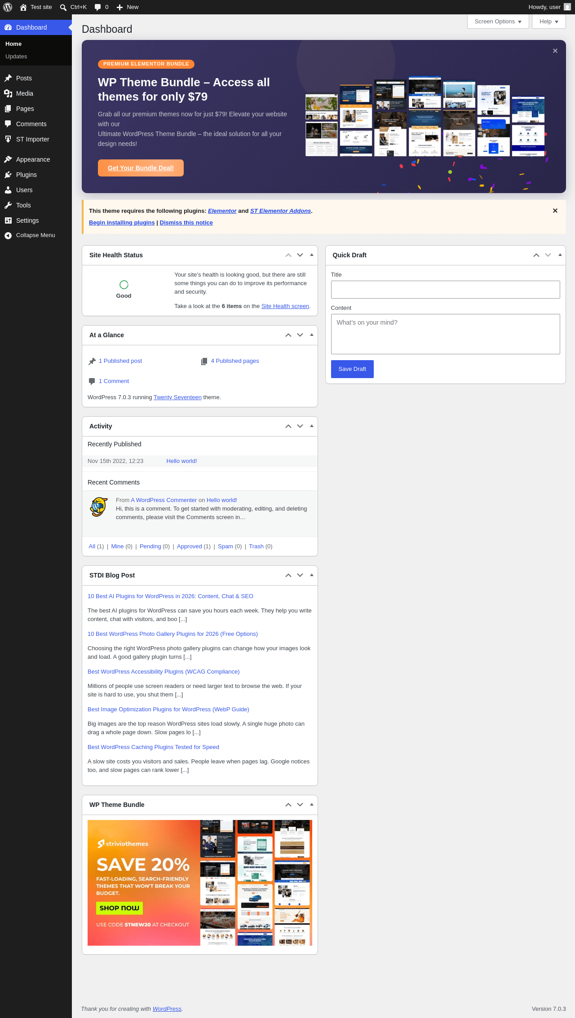Click the WordPress logo in admin bar
This screenshot has height=1018, width=575.
click(8, 7)
